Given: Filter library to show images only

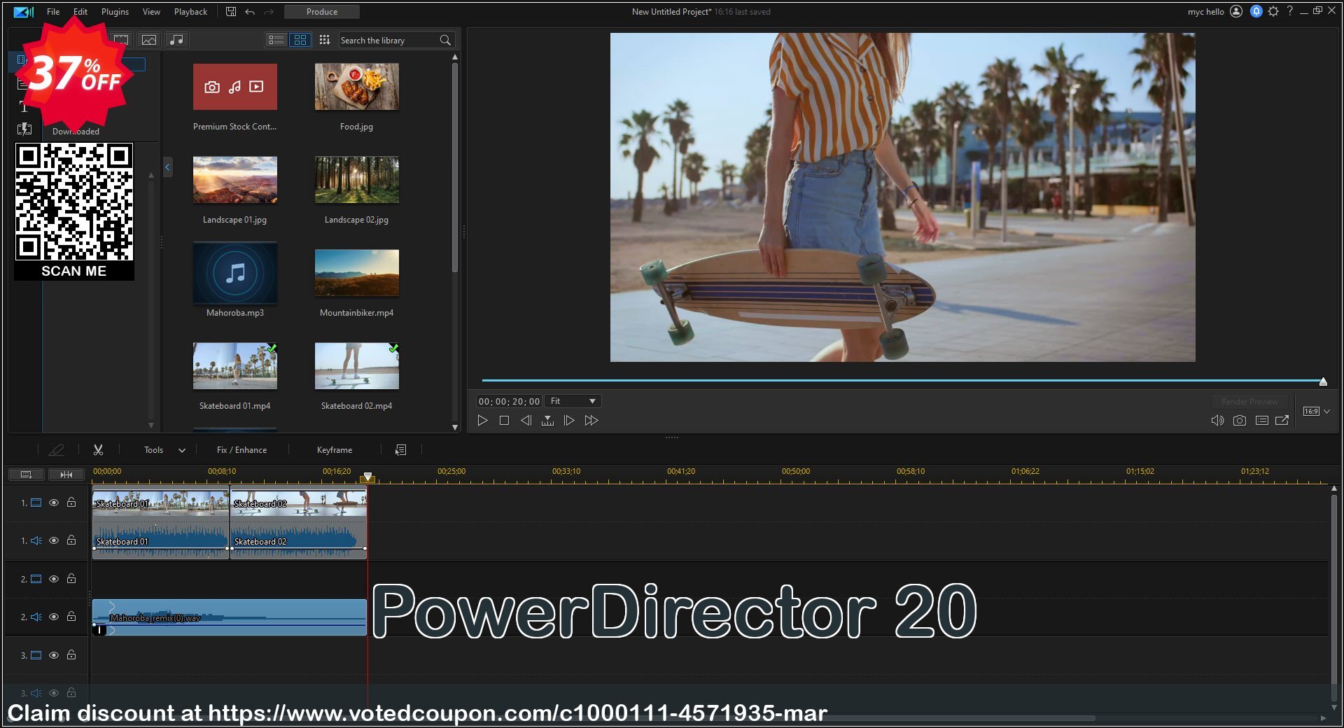Looking at the screenshot, I should [148, 40].
